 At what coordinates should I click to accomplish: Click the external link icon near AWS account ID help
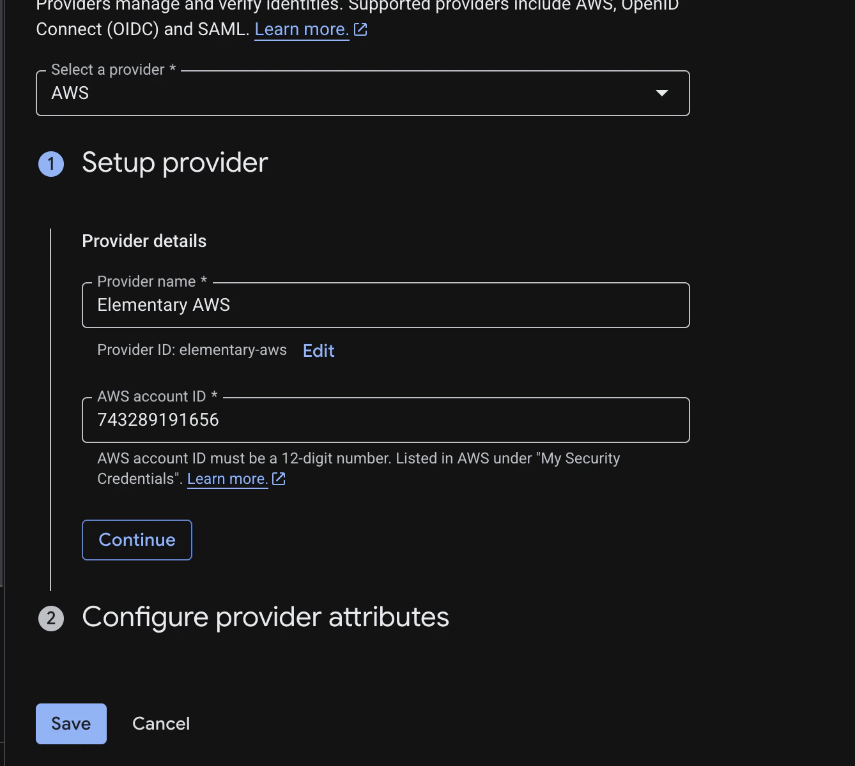279,479
